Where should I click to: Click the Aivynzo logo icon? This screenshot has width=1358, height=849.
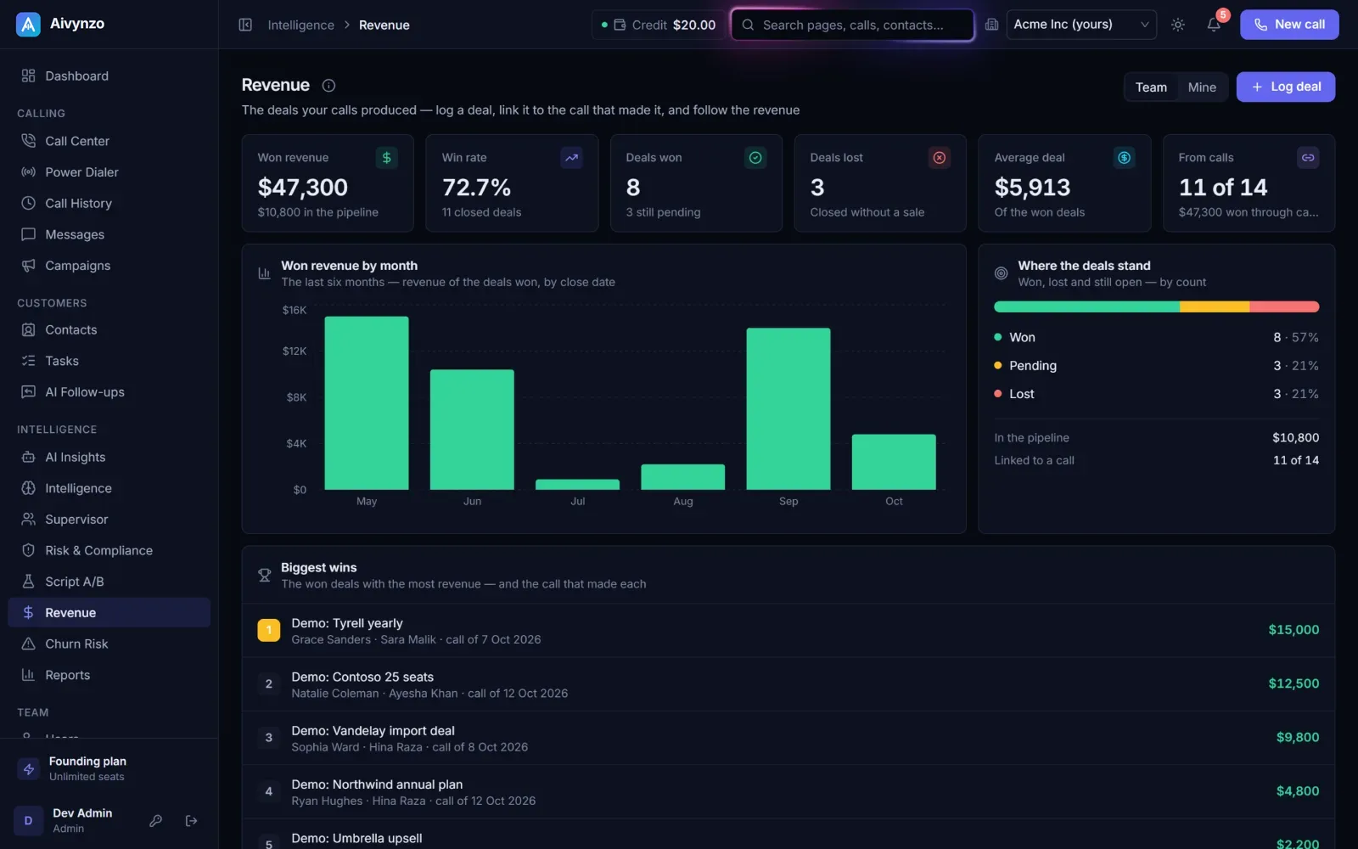pos(28,25)
